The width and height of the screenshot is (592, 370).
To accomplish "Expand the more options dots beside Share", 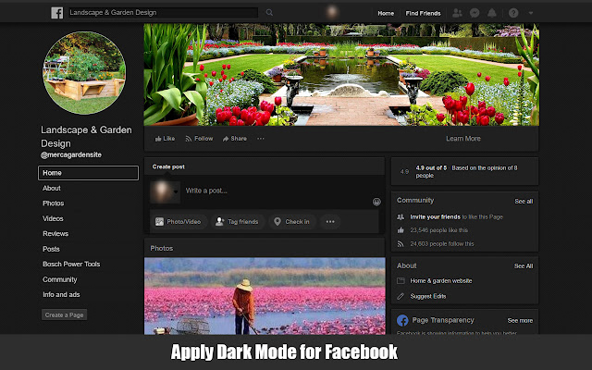I will (x=261, y=139).
